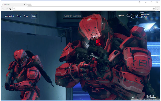This screenshot has height=101, width=161.
Task: Click the address bar field
Action: click(84, 9)
